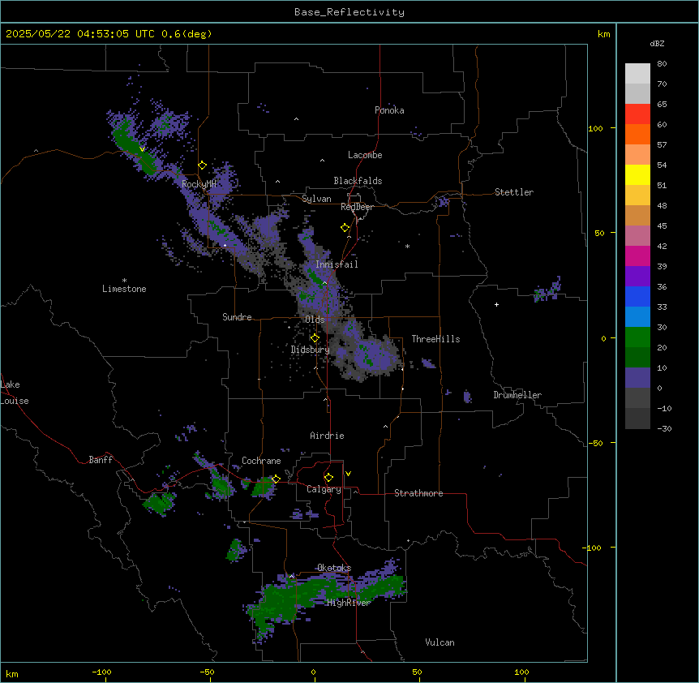Select the lightest gray top swatch of legend
The width and height of the screenshot is (699, 683).
(637, 74)
